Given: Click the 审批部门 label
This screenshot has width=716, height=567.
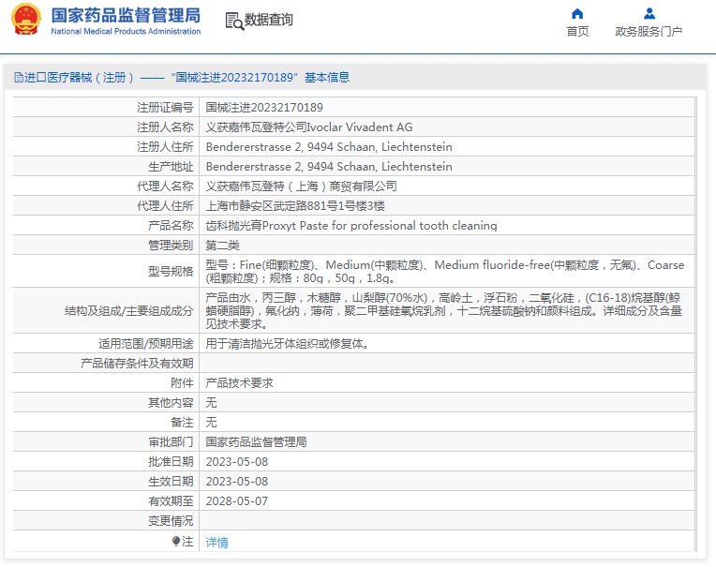Looking at the screenshot, I should click(x=171, y=441).
